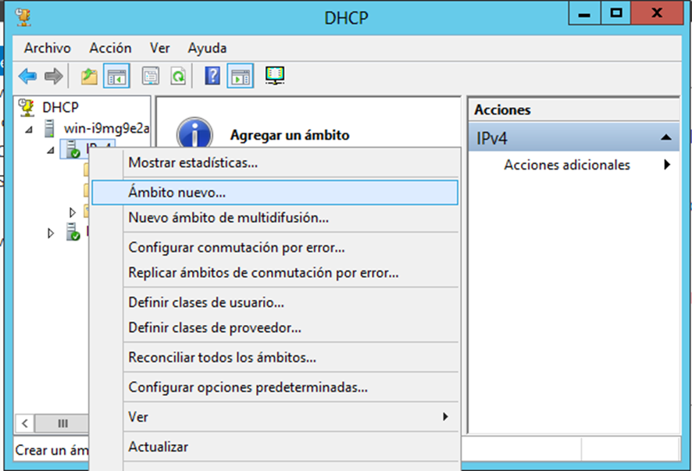Click the Up one level folder icon

90,76
